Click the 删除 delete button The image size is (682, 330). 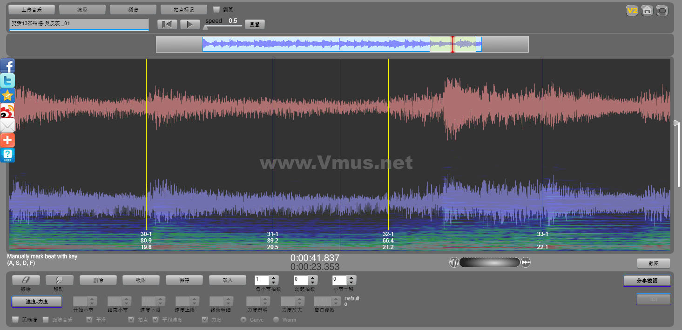[98, 280]
